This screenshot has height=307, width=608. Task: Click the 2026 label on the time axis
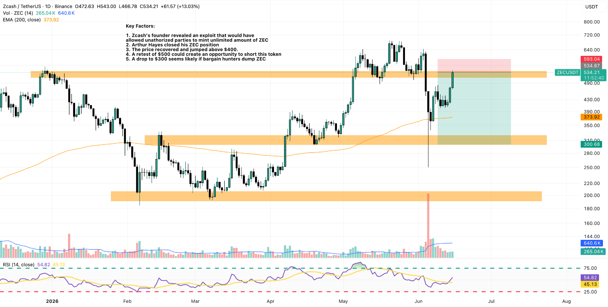point(52,301)
